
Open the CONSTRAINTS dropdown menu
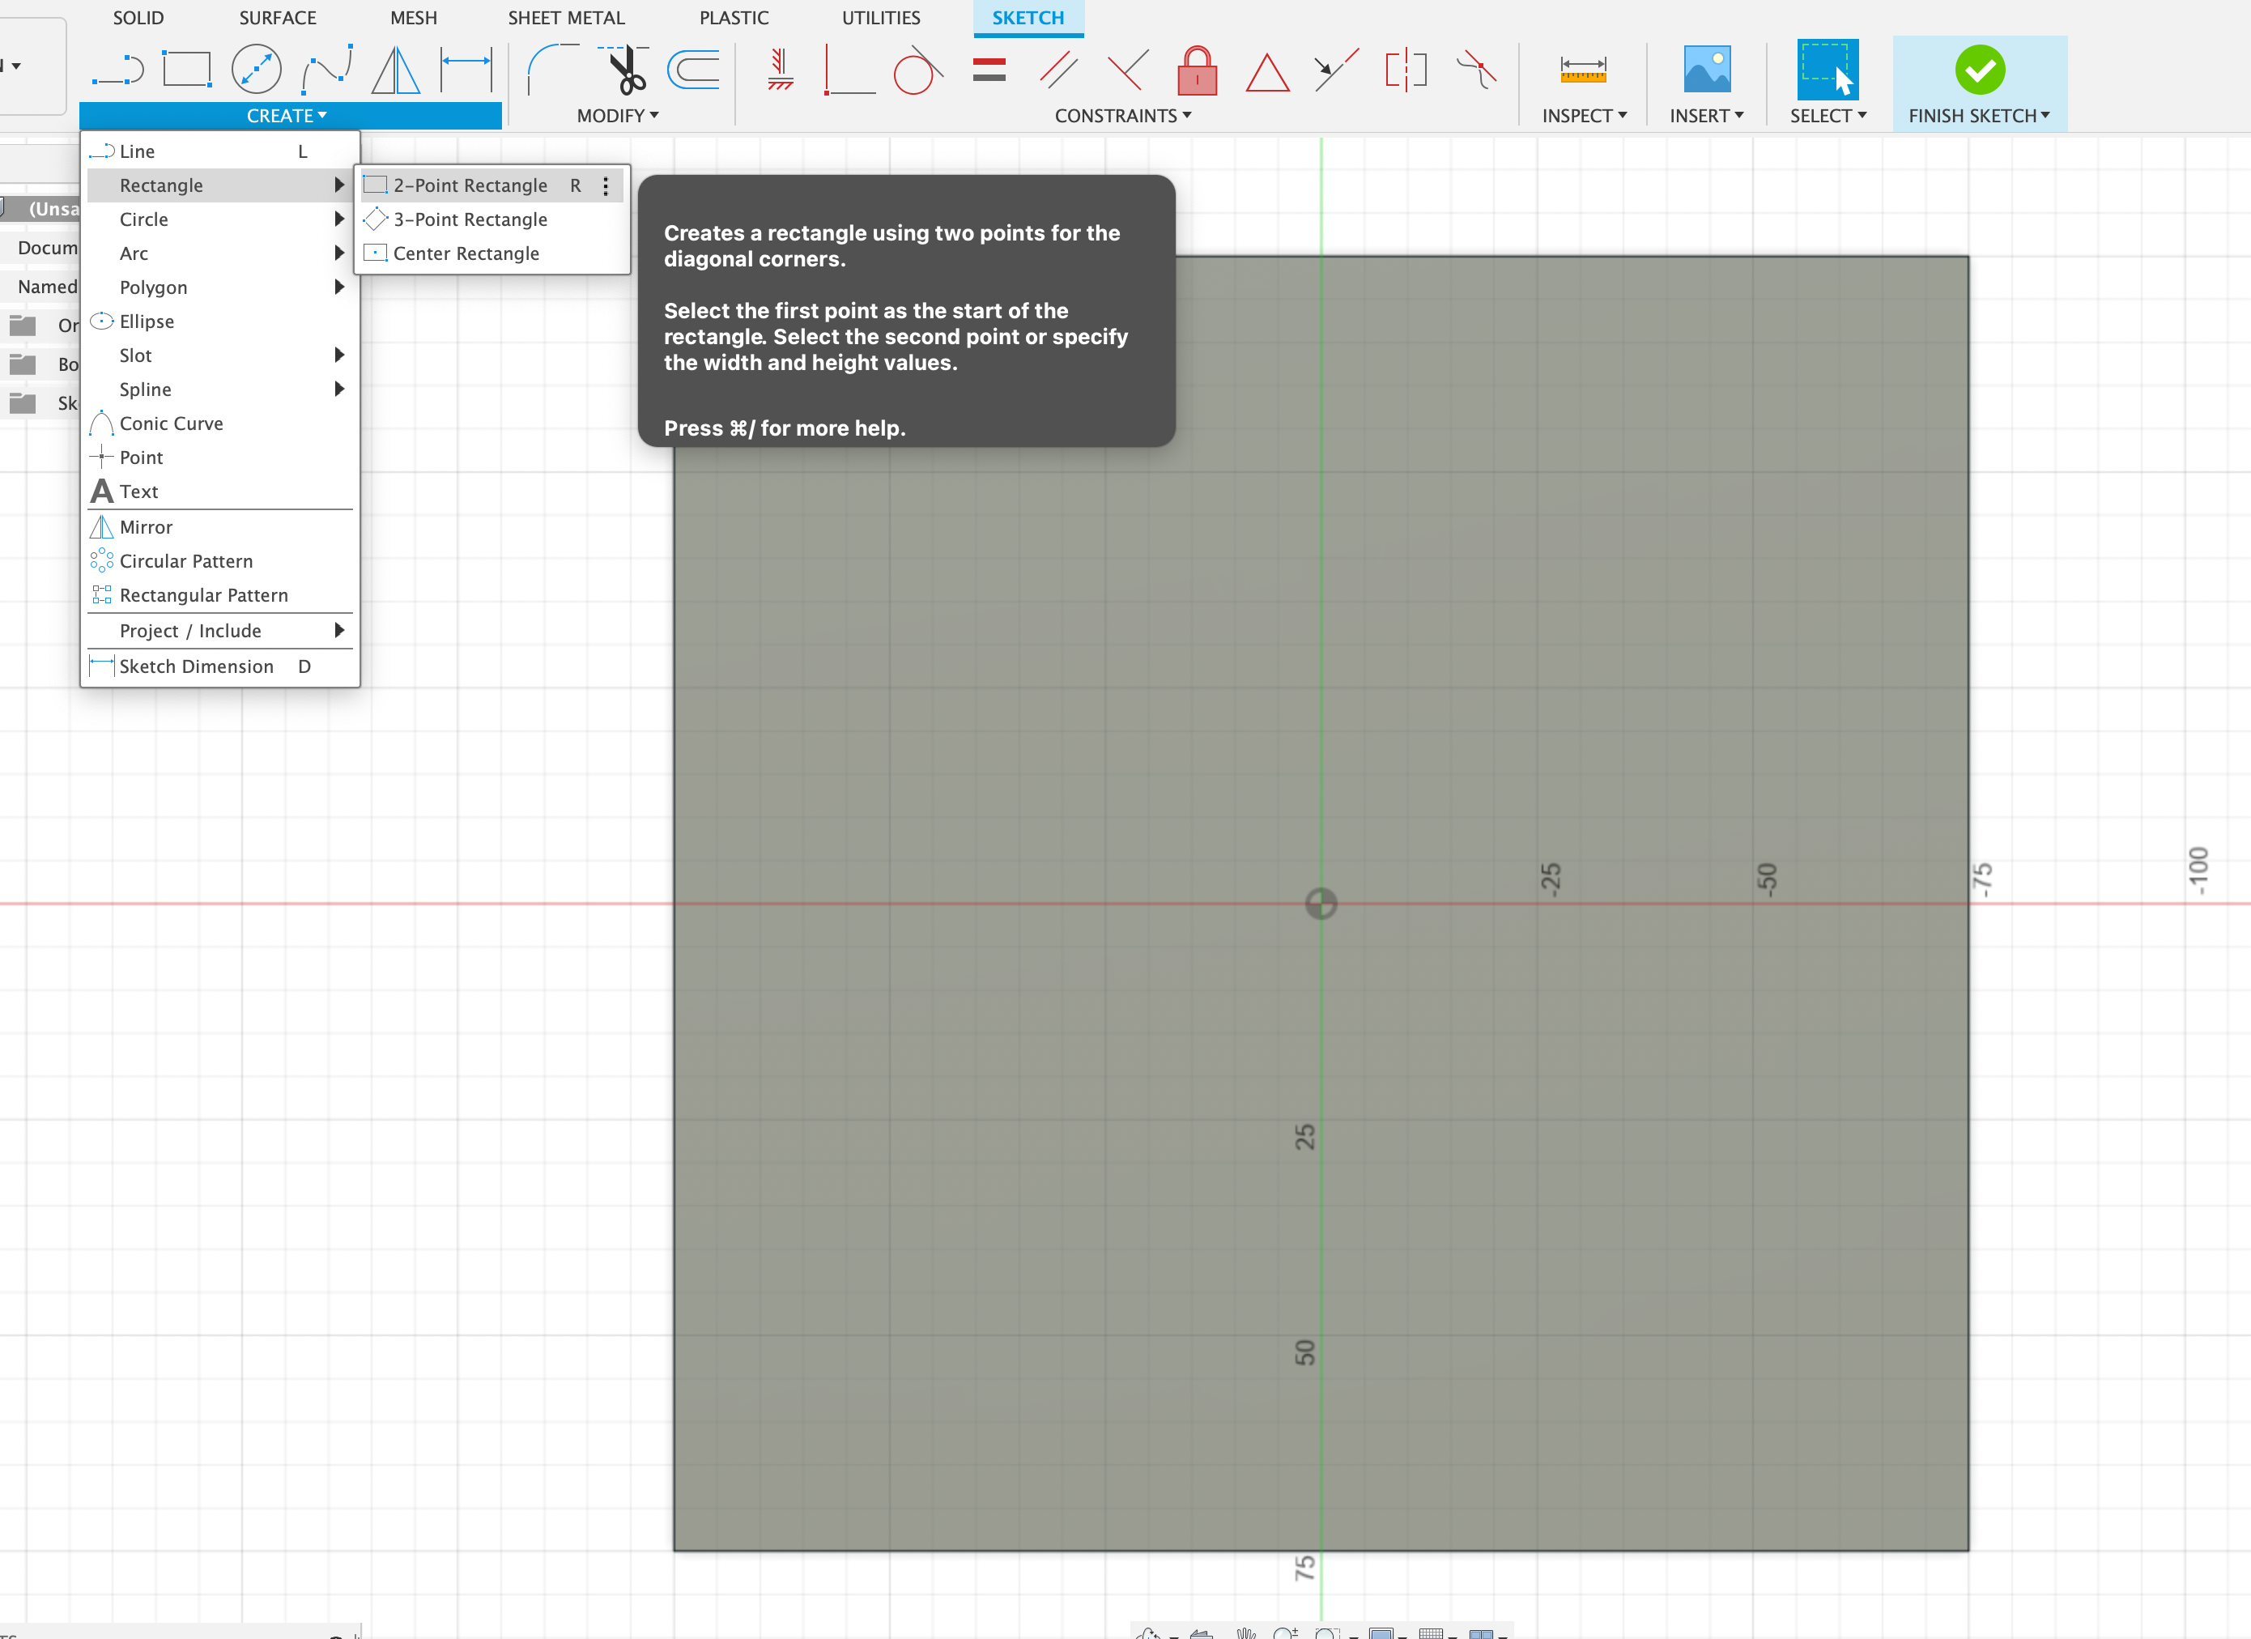click(x=1127, y=115)
